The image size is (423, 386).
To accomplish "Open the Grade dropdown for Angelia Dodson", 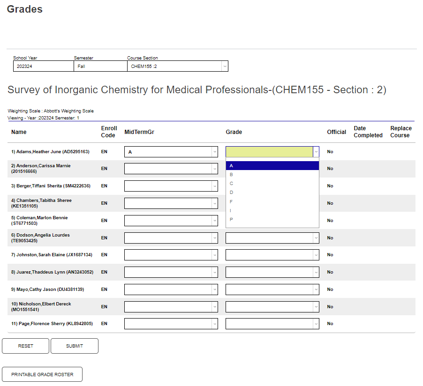I will click(x=315, y=238).
